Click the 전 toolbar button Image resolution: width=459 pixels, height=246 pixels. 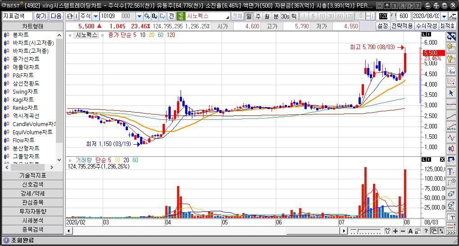pyautogui.click(x=171, y=16)
